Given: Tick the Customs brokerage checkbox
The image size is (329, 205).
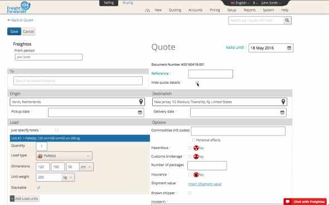Looking at the screenshot, I should pyautogui.click(x=190, y=157).
